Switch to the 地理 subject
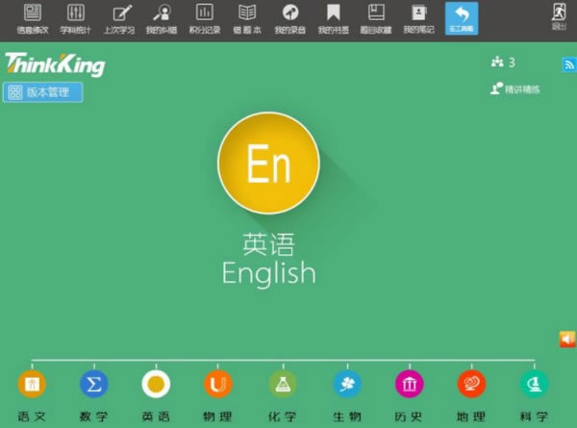 [471, 385]
